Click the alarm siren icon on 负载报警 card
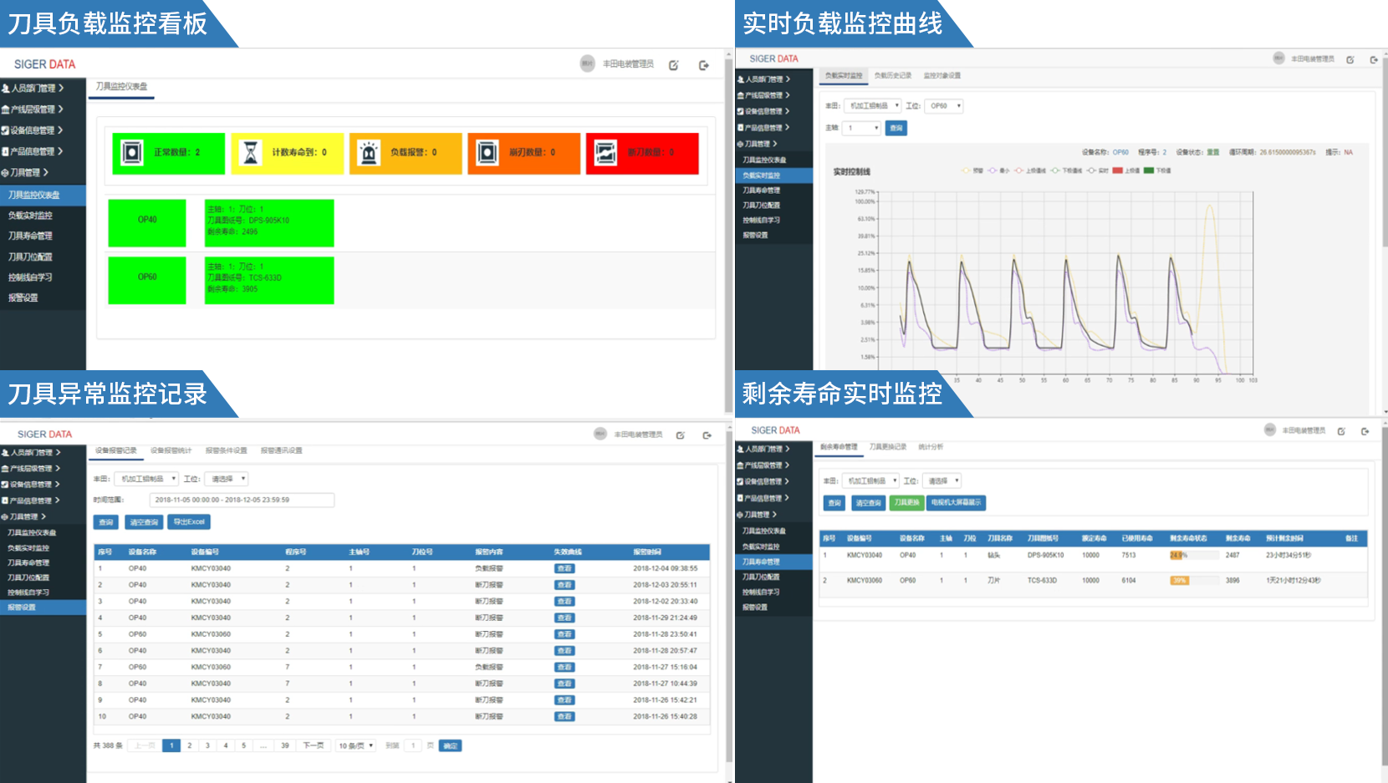 pos(369,153)
